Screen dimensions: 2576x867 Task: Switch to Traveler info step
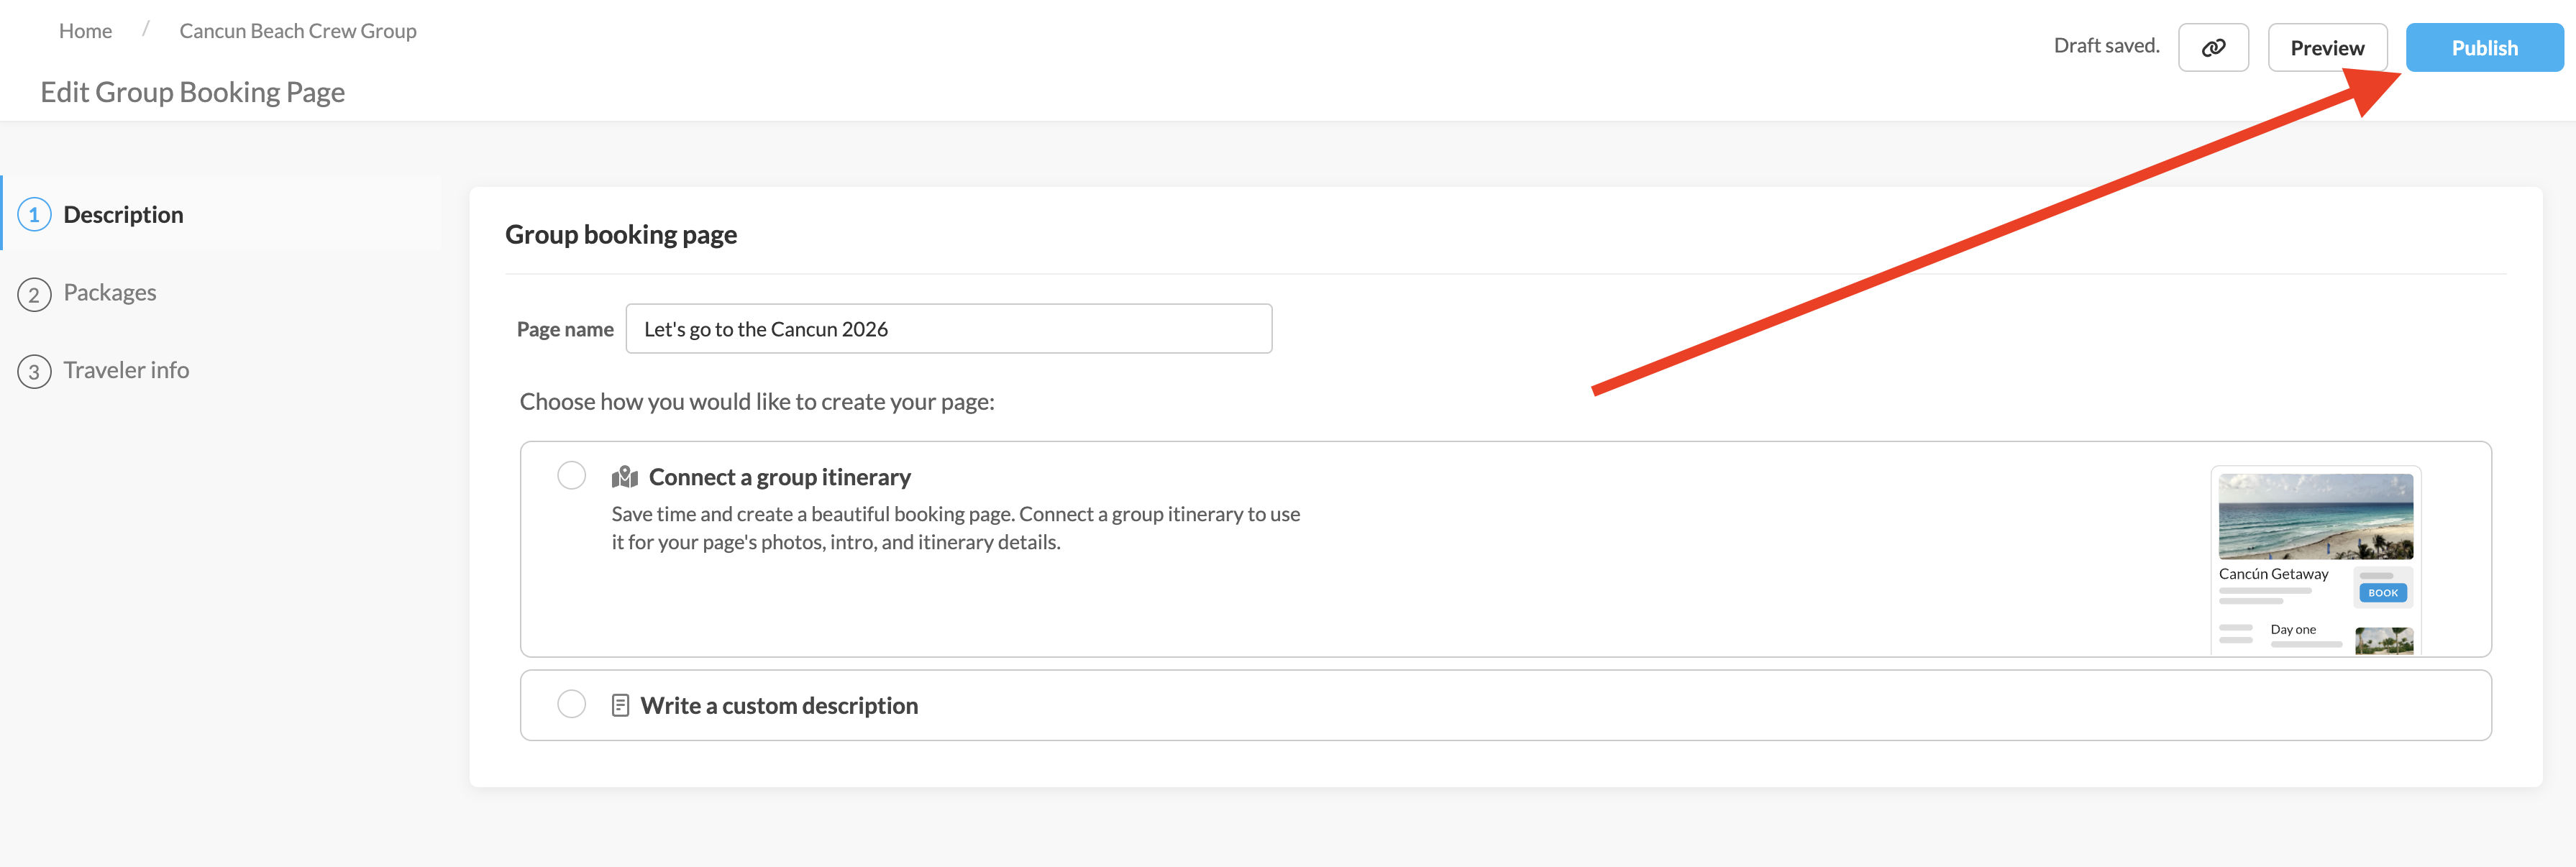coord(126,370)
